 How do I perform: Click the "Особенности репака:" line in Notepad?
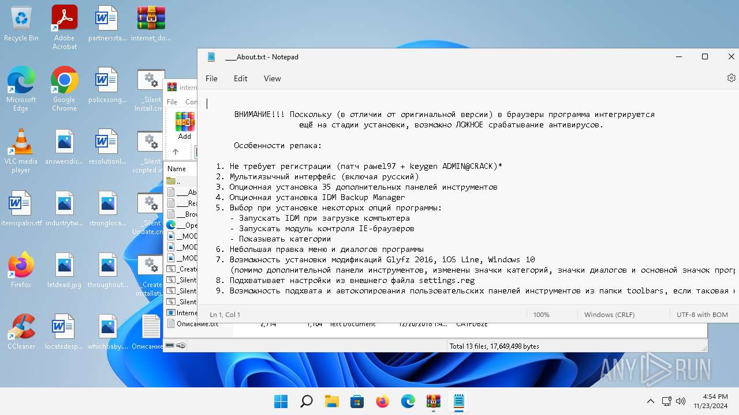pos(278,145)
